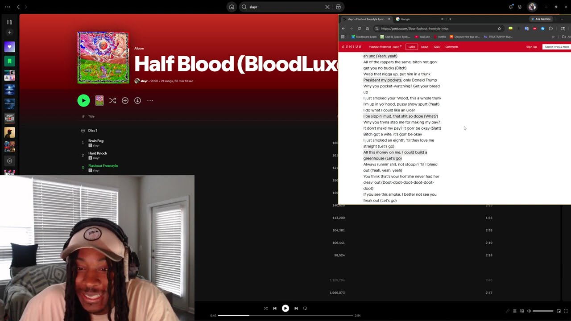The image size is (571, 321).
Task: Open Your Episodes bookmark in sidebar
Action: coord(9,61)
